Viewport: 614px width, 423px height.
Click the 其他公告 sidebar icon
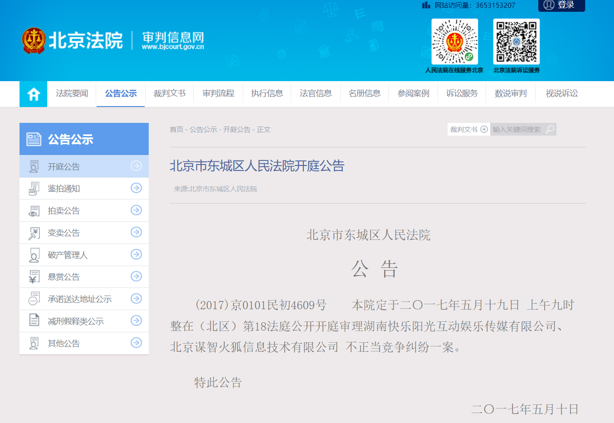click(34, 343)
